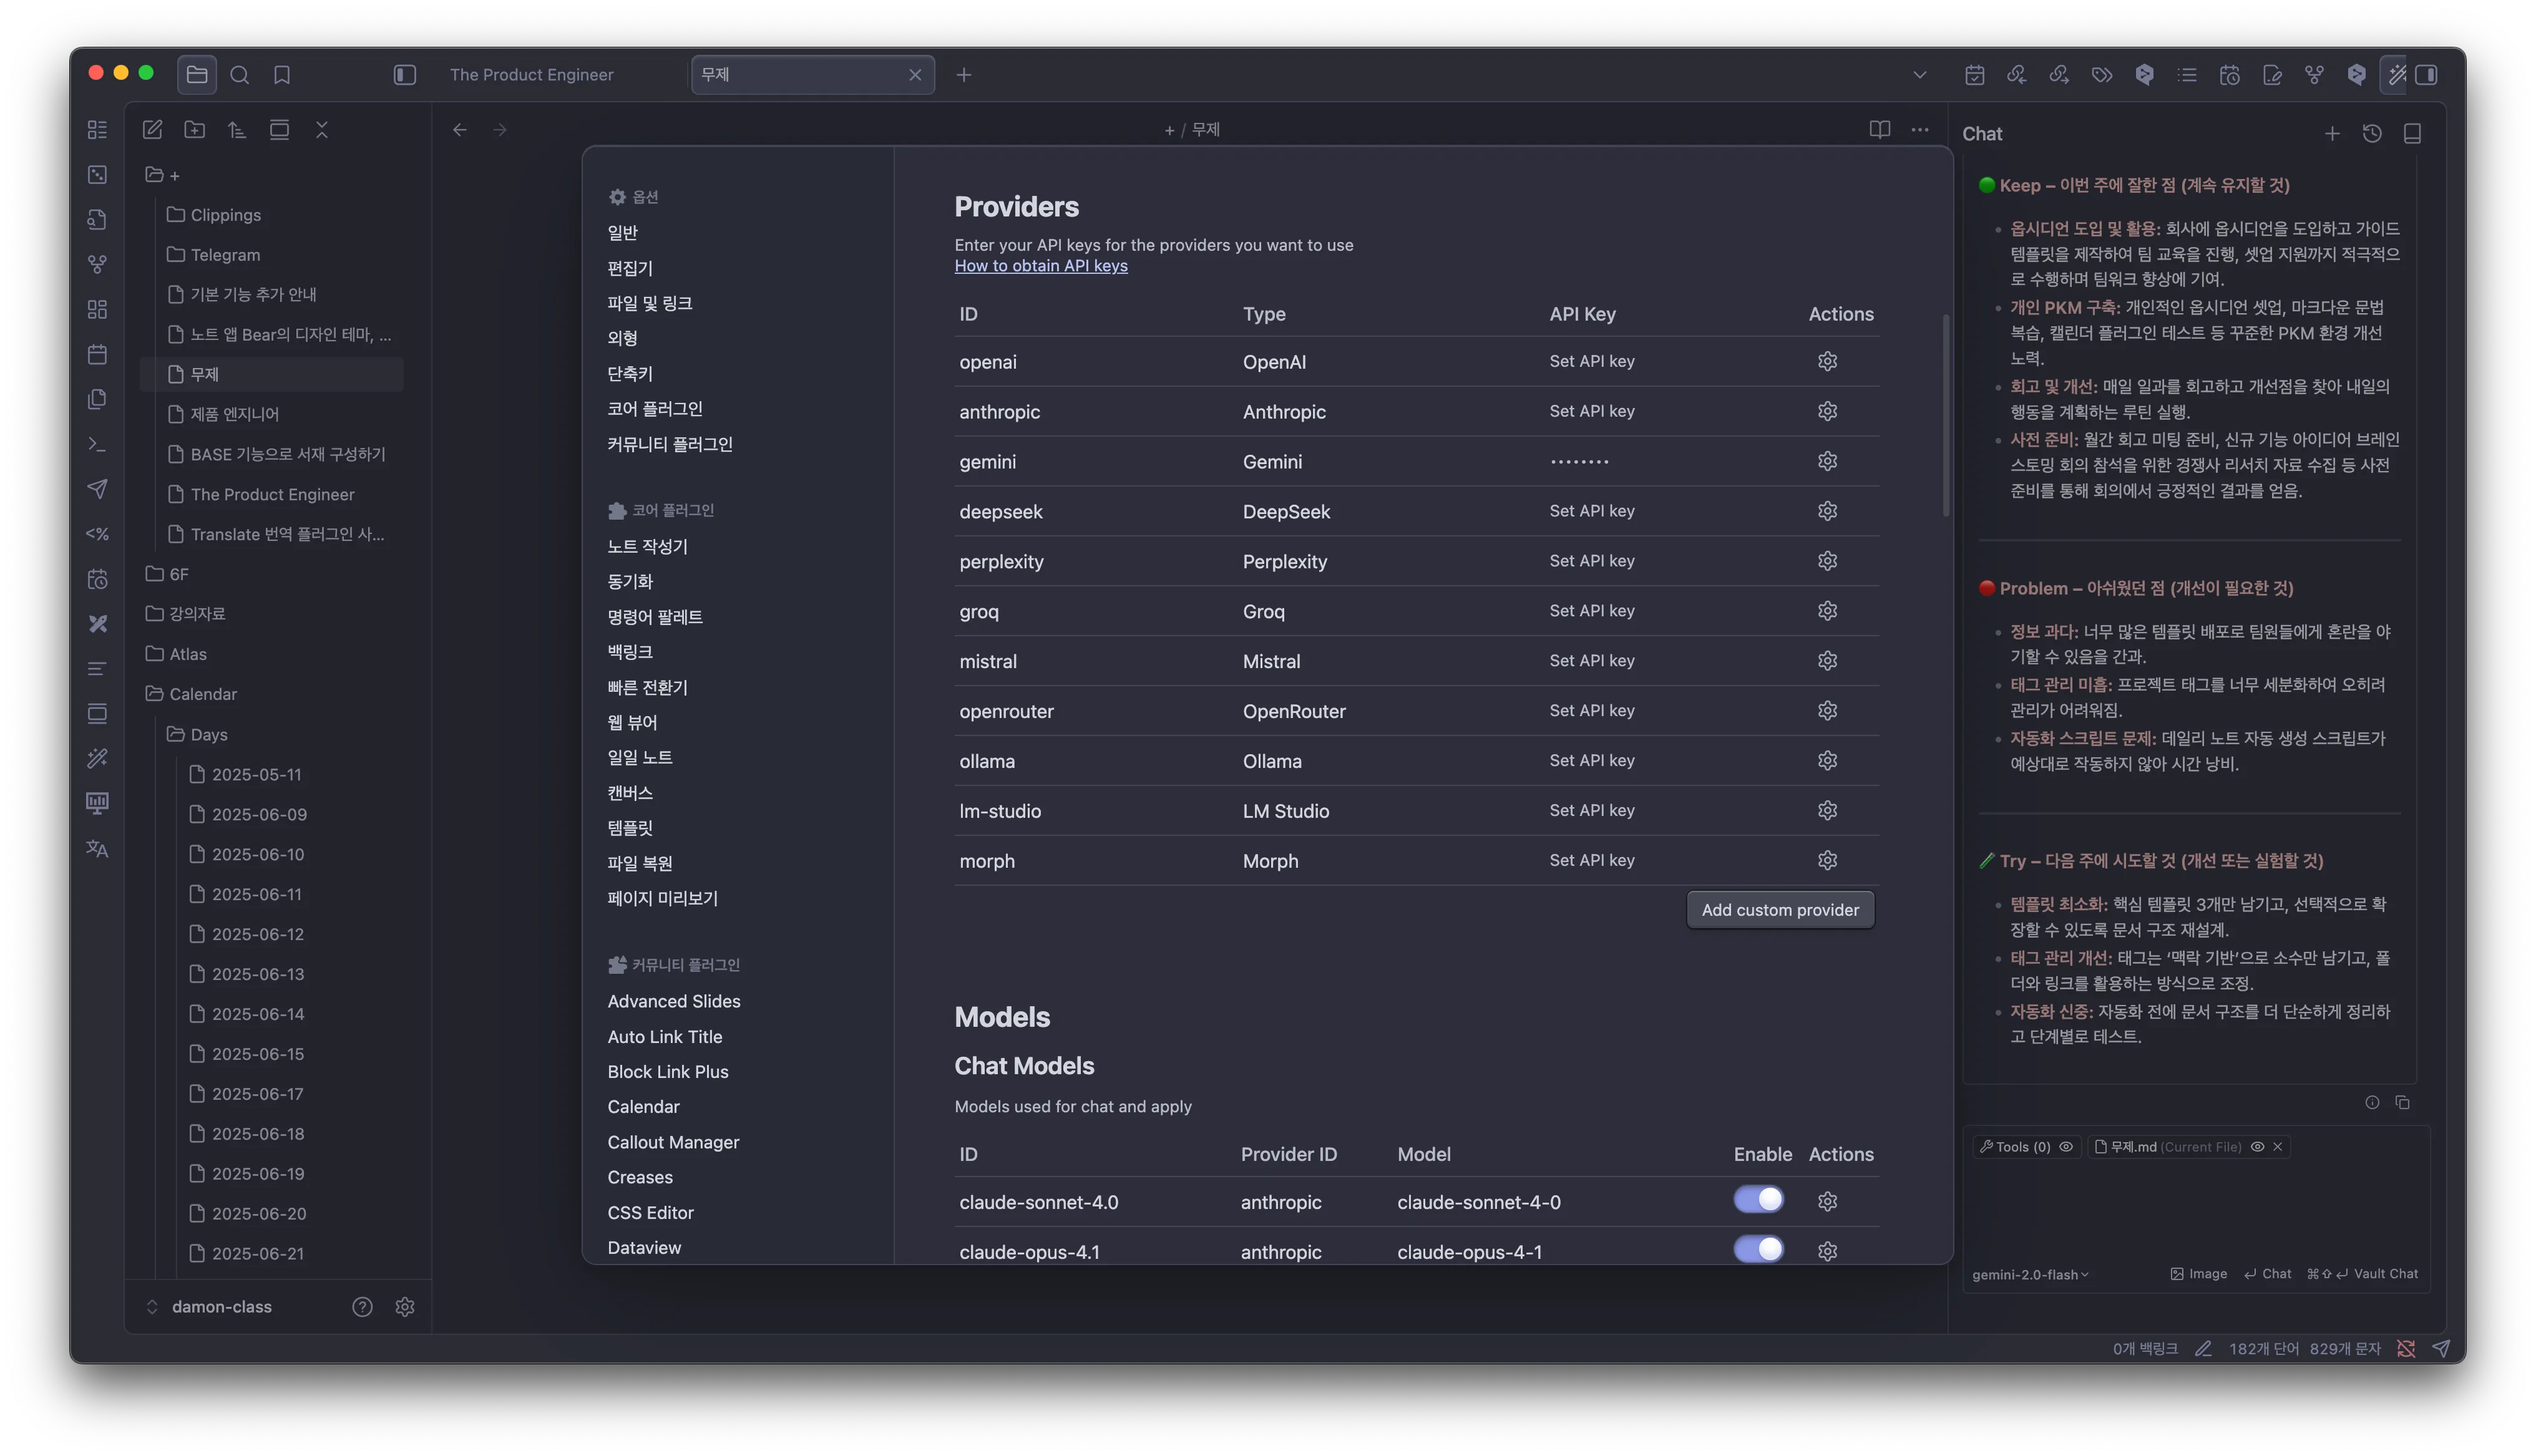This screenshot has width=2536, height=1456.
Task: Expand the tab list chevron dropdown
Action: [1919, 75]
